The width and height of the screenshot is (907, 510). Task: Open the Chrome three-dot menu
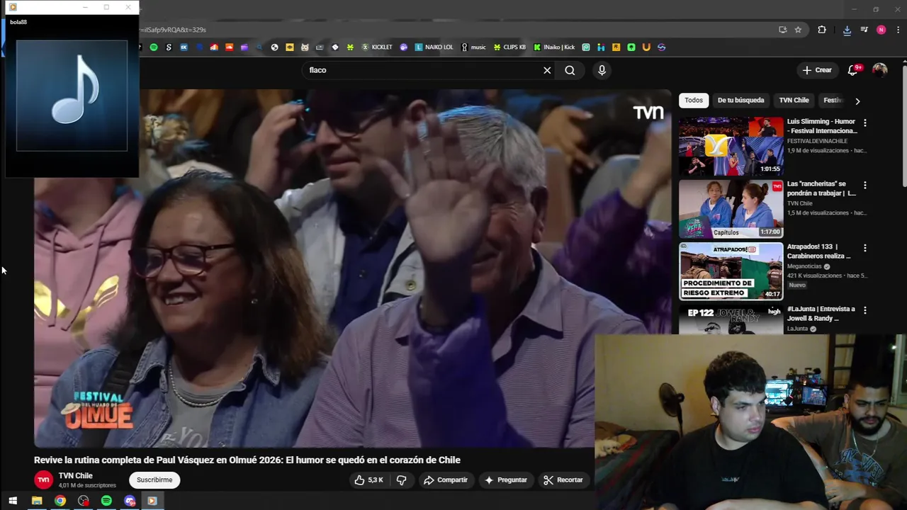[x=898, y=30]
